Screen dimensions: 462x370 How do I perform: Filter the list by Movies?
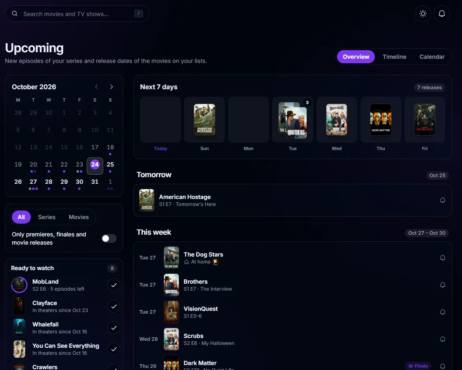click(x=79, y=217)
